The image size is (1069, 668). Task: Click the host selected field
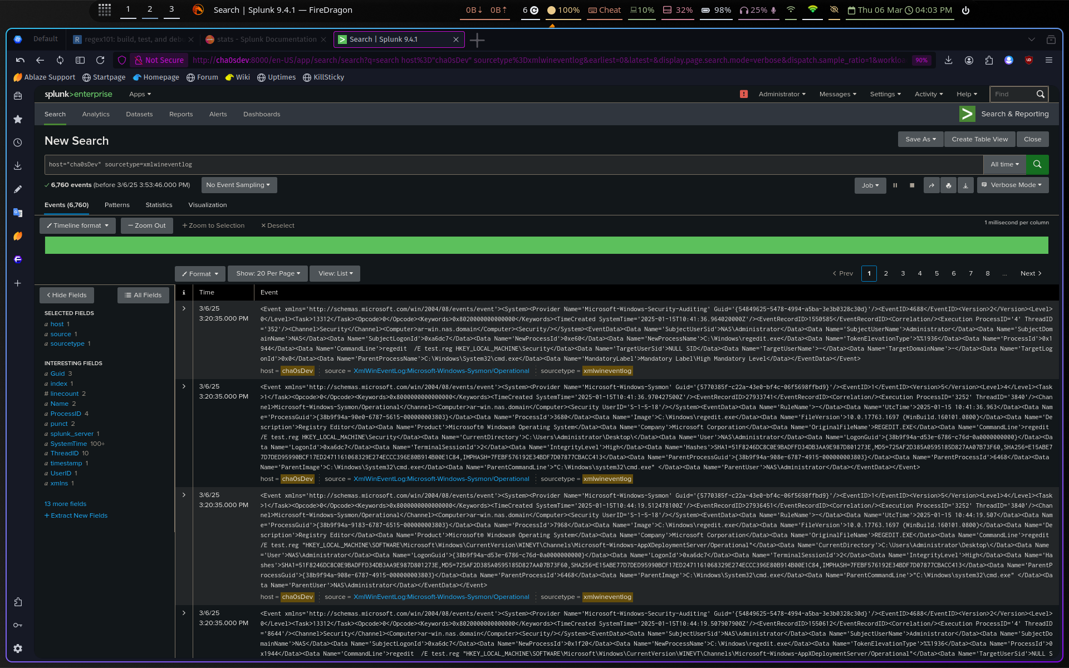(57, 324)
